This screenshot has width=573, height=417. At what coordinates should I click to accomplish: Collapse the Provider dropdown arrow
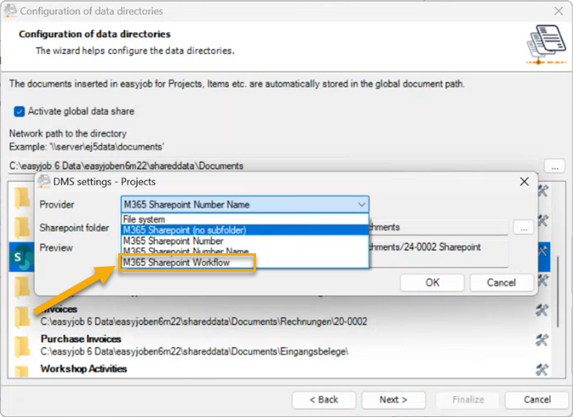(x=361, y=204)
